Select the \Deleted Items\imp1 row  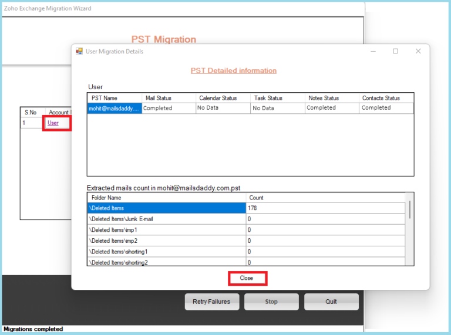pos(246,230)
